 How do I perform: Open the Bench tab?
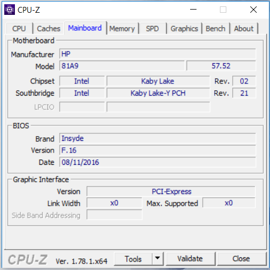point(216,29)
